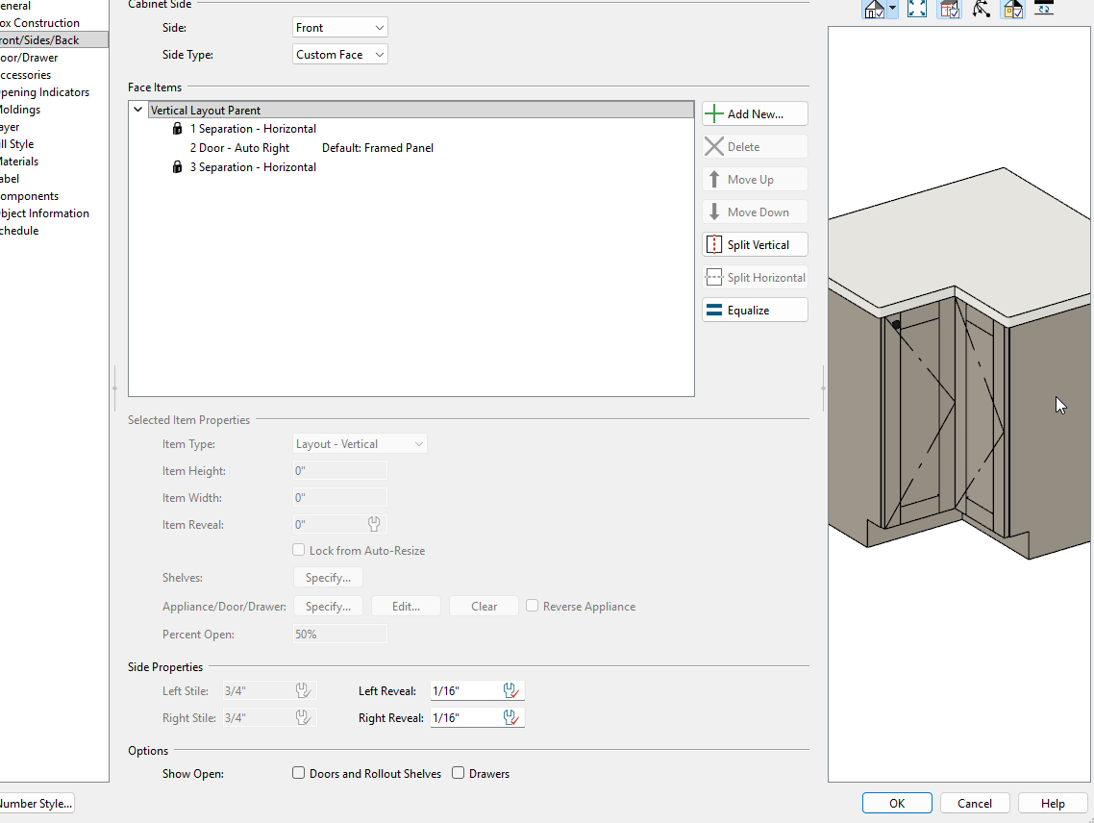
Task: Click the Left Reveal default wrench icon
Action: [511, 690]
